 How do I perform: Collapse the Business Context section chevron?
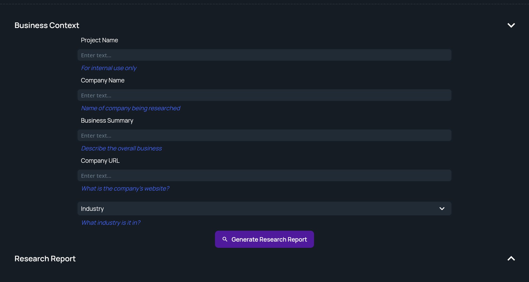click(x=511, y=25)
